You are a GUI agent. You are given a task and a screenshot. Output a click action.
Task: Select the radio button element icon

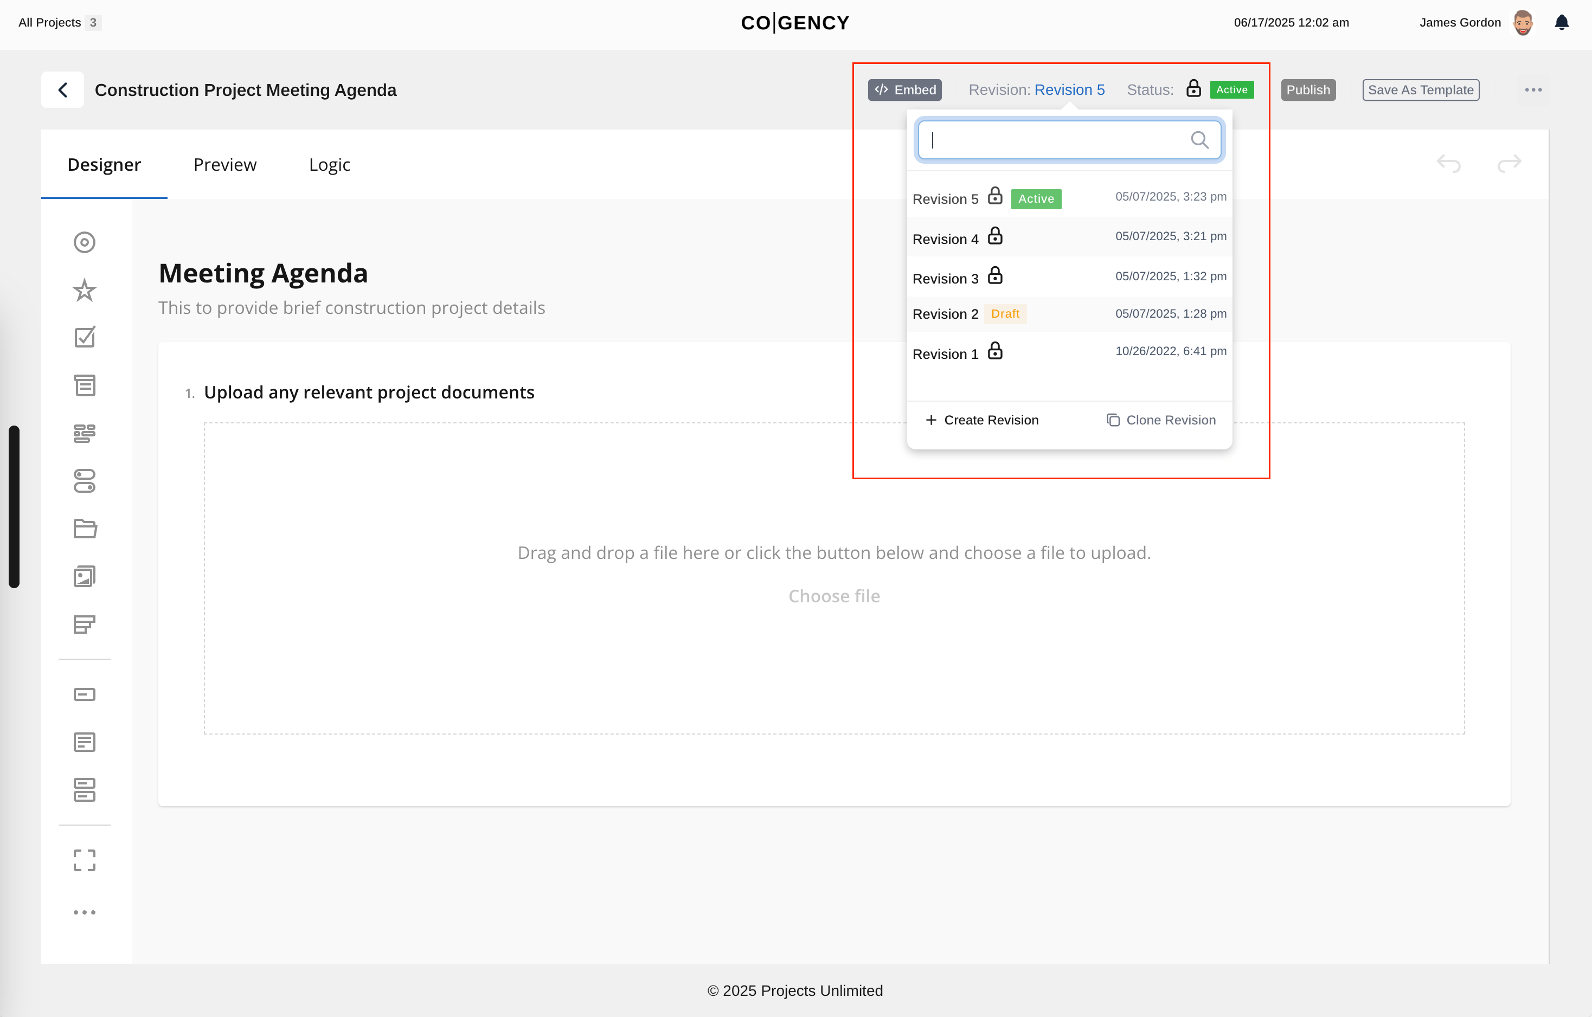(x=85, y=242)
